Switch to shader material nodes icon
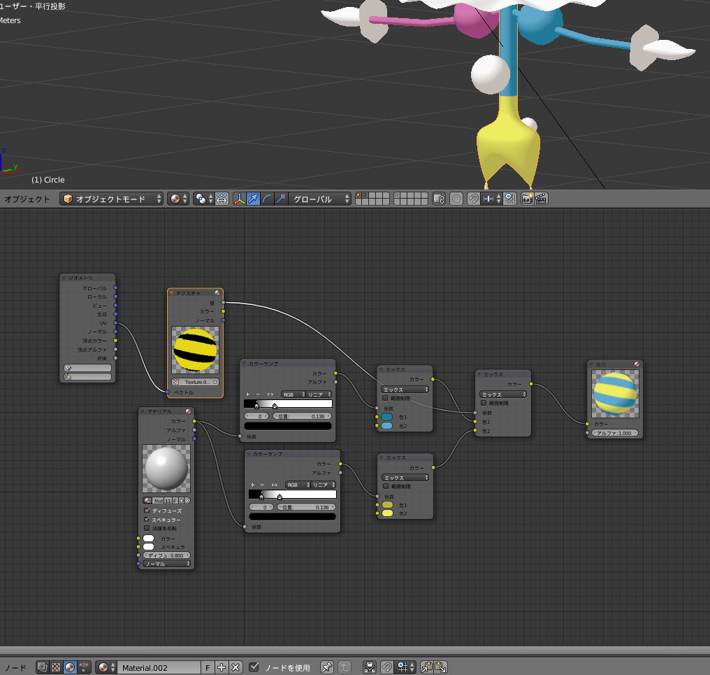 [x=70, y=667]
